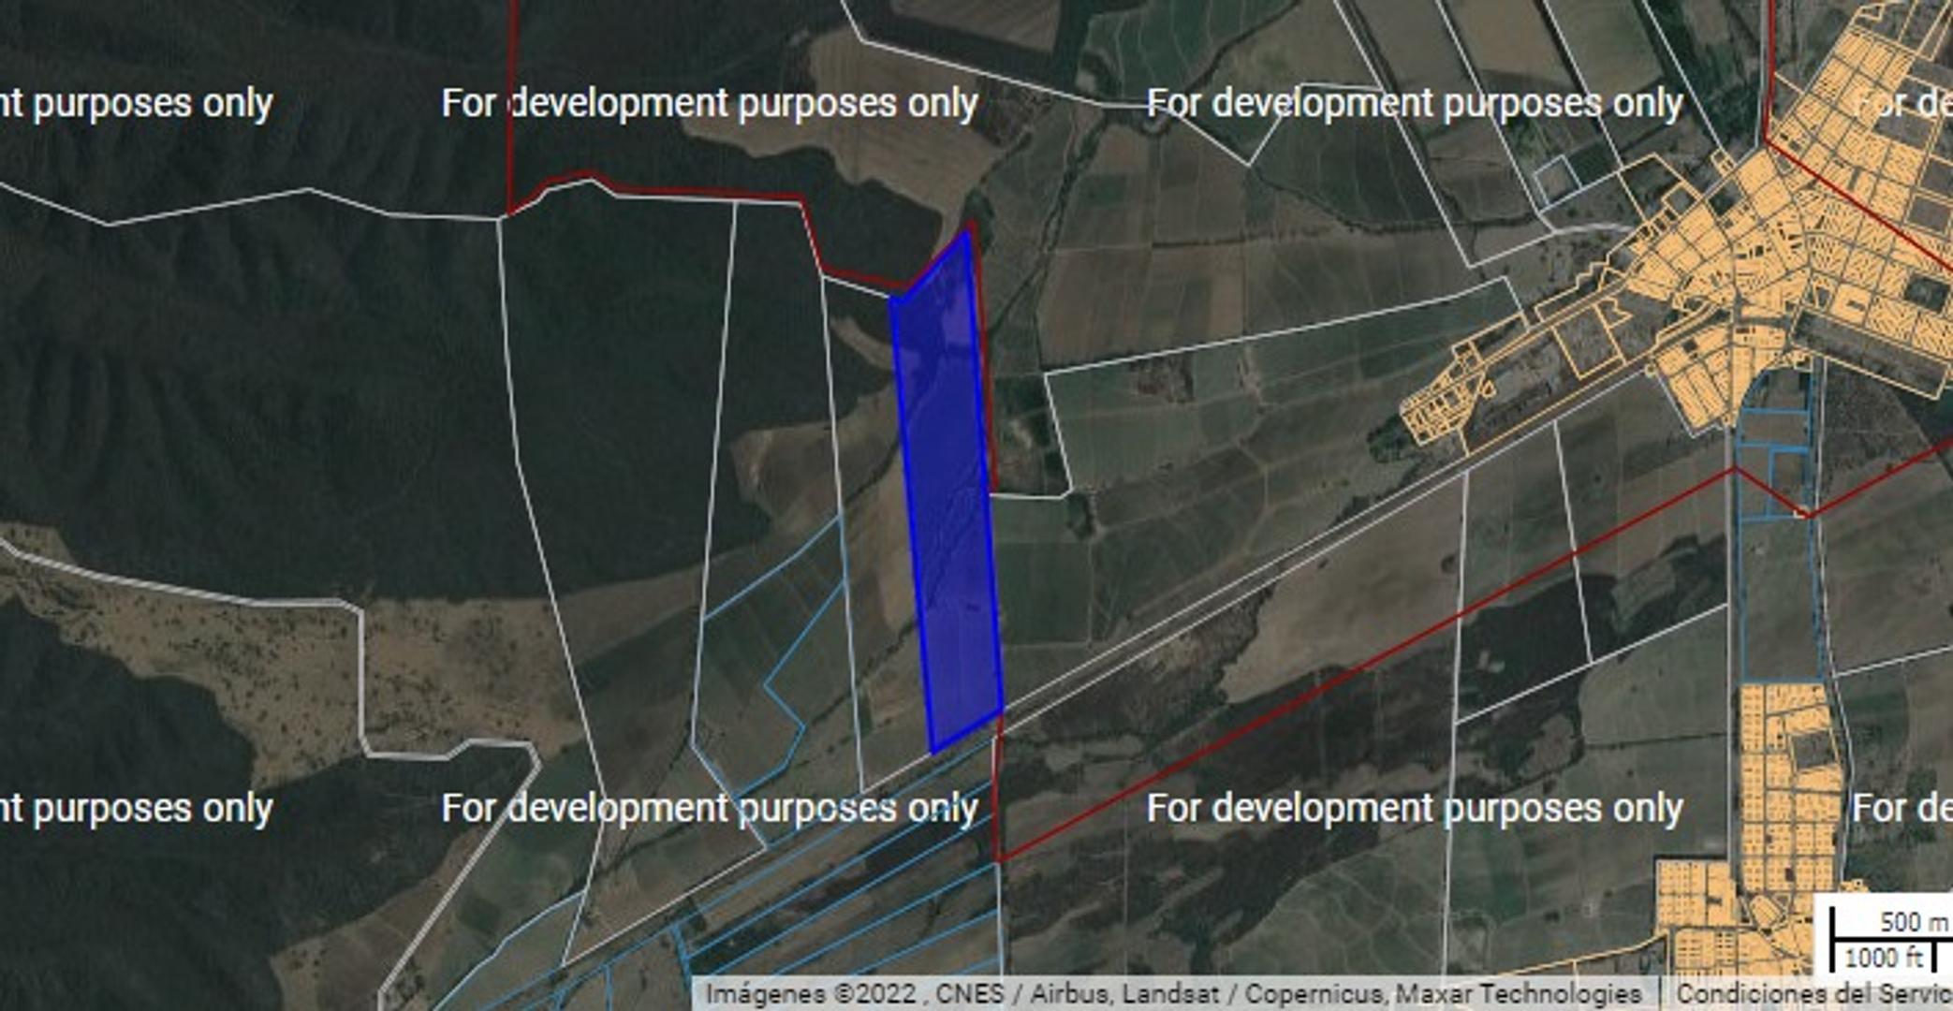The image size is (1953, 1011).
Task: Click the Imágenes ©2022 attribution text
Action: click(811, 994)
